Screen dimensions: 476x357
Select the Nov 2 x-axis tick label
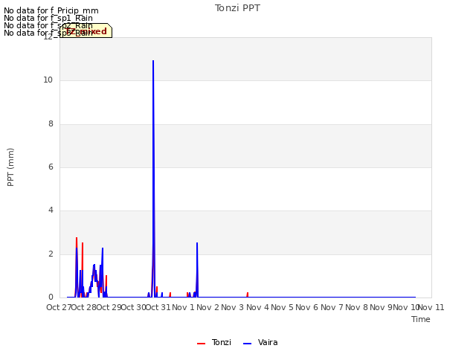[208, 307]
